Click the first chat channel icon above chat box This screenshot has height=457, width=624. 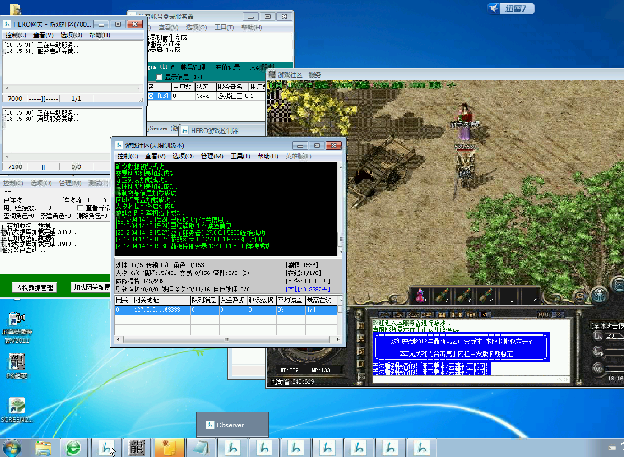[x=385, y=314]
